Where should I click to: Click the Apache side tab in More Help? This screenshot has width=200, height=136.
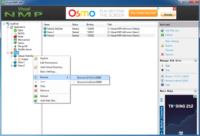point(161,112)
